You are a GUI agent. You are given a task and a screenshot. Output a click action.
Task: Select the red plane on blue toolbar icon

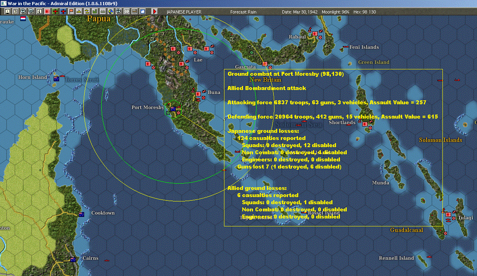click(64, 11)
